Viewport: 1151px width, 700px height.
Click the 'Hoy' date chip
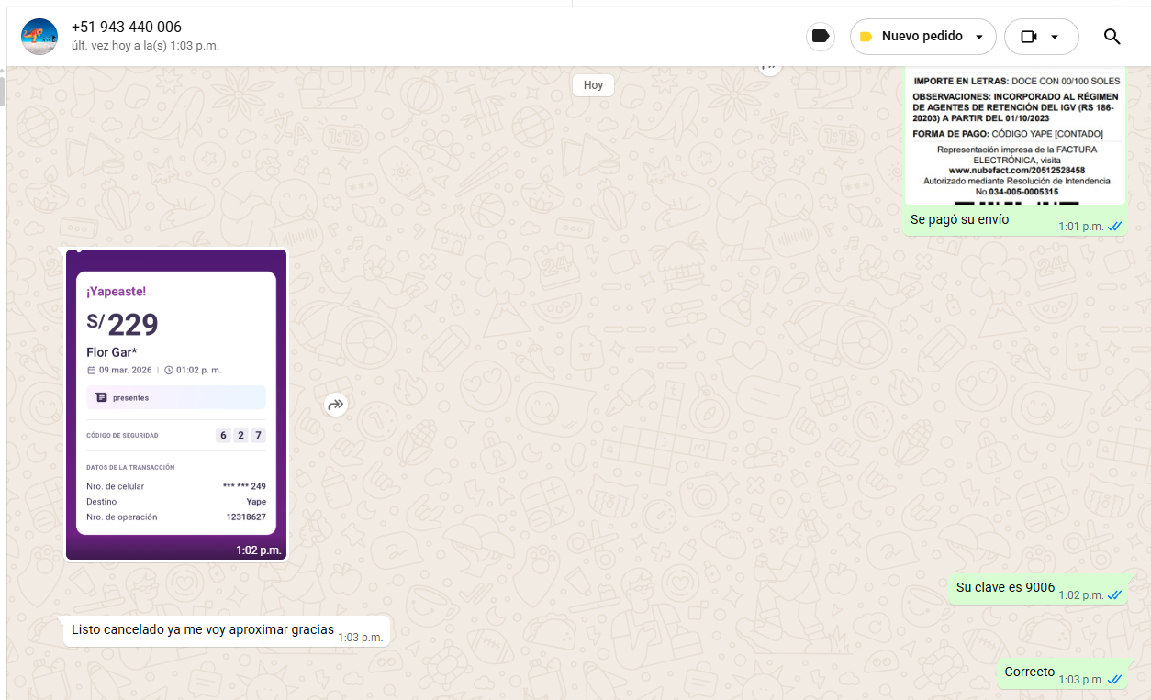[x=593, y=85]
